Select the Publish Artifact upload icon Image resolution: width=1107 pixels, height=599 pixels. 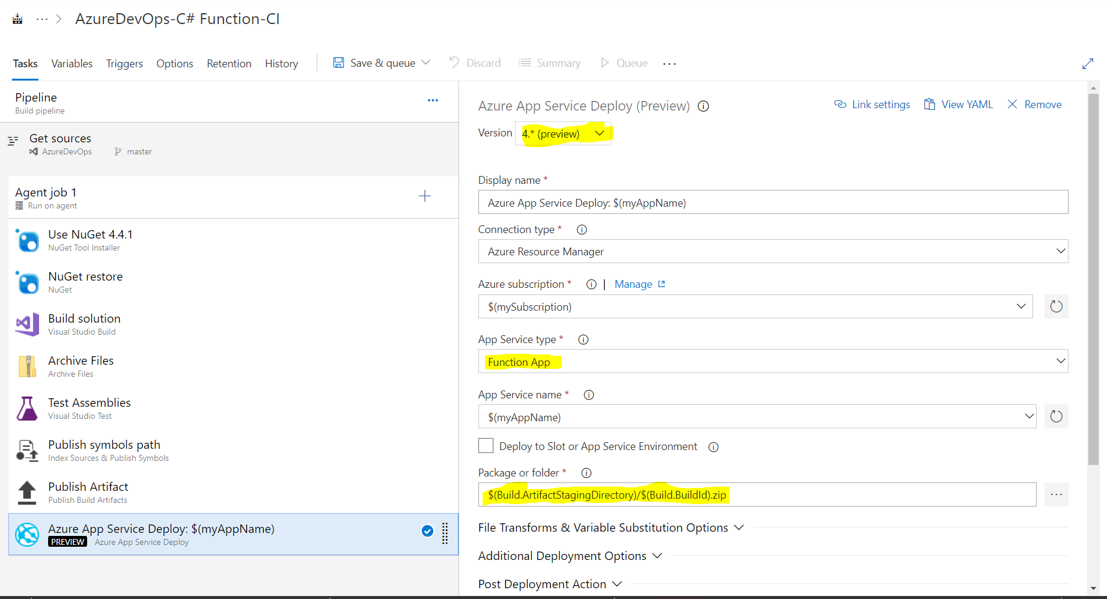pos(27,493)
